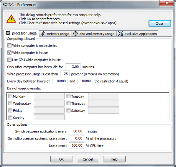Enable computing while computer is on batteries
Image resolution: width=176 pixels, height=167 pixels.
[10, 45]
